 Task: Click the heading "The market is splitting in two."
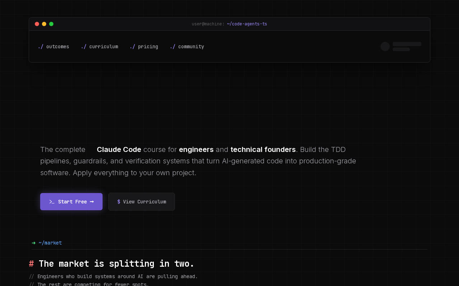click(x=117, y=263)
